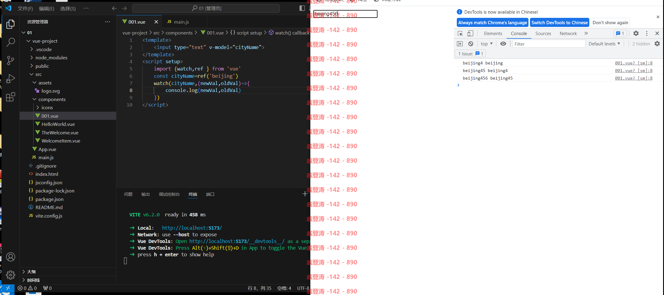
Task: Go back with the left arrow
Action: 114,8
